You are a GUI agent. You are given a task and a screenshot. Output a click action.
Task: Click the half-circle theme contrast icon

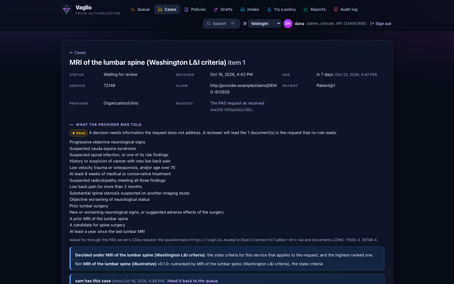(x=244, y=24)
